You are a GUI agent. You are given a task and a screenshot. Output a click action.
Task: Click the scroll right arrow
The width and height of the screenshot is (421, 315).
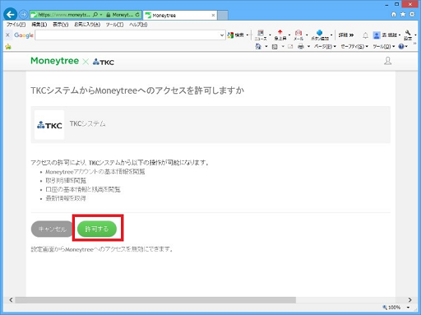pyautogui.click(x=410, y=300)
